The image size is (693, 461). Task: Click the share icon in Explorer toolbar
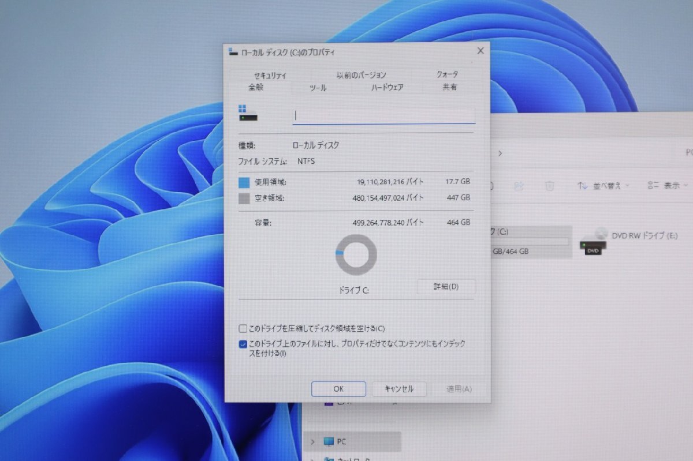point(519,186)
